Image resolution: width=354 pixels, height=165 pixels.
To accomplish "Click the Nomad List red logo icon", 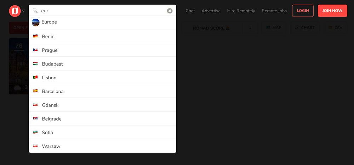I will (x=15, y=11).
